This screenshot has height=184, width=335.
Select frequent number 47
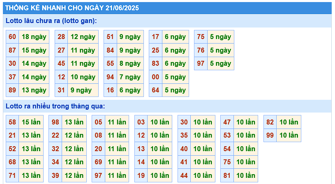[227, 122]
